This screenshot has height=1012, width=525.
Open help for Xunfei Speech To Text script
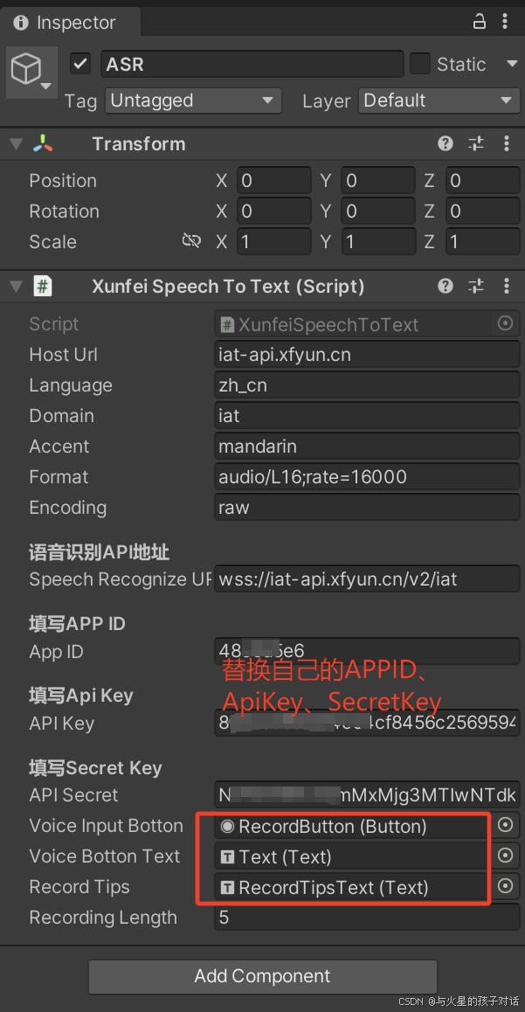pos(445,286)
